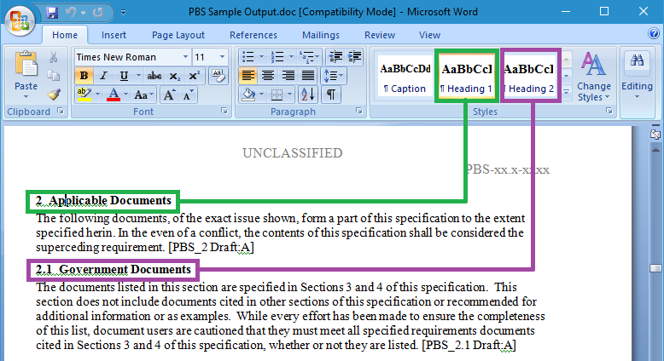Expand Paragraph dialog launcher

[359, 111]
